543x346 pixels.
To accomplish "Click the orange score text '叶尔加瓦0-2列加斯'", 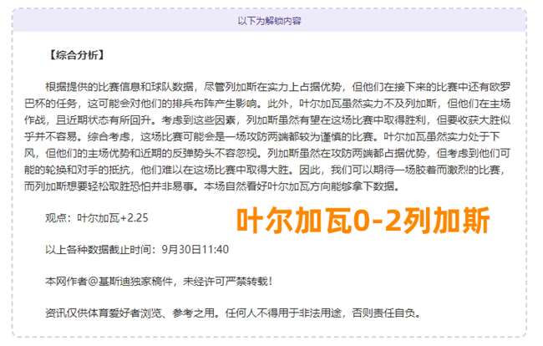I will pyautogui.click(x=363, y=220).
